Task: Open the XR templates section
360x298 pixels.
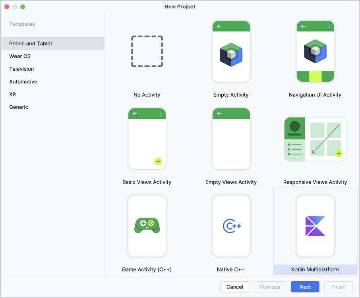Action: (x=12, y=94)
